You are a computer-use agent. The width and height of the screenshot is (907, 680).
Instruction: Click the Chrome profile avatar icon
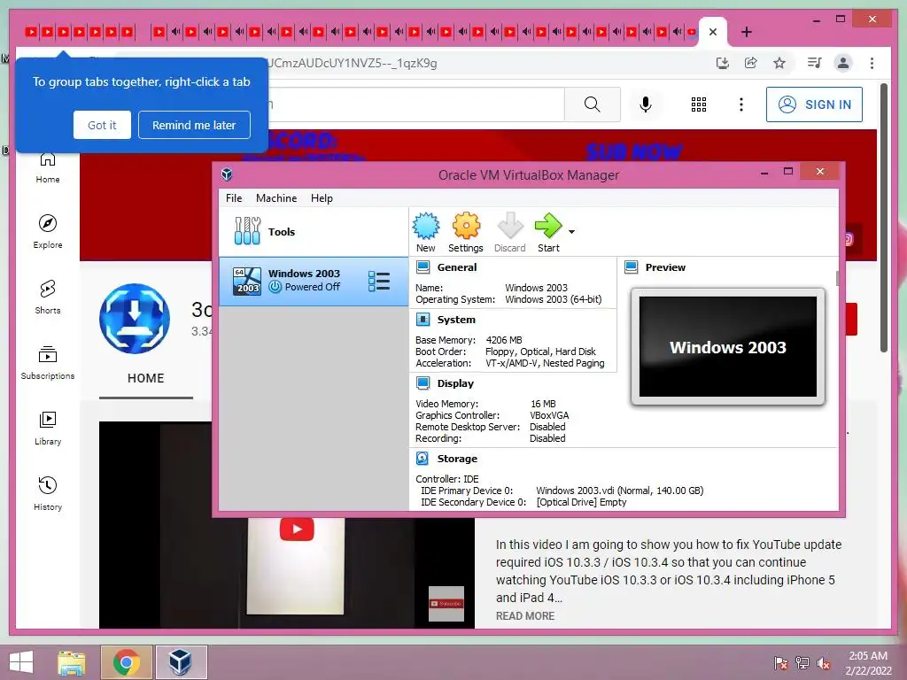843,63
